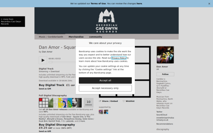Open the second supporter avatar
This screenshot has width=213, height=133.
(106, 112)
